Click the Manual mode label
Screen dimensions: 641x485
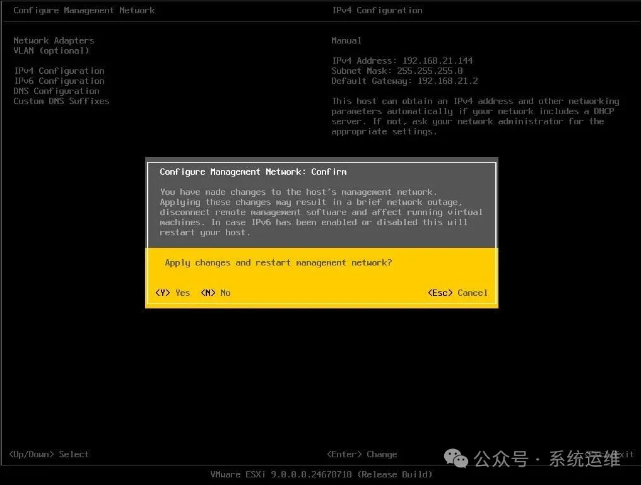[x=346, y=40]
